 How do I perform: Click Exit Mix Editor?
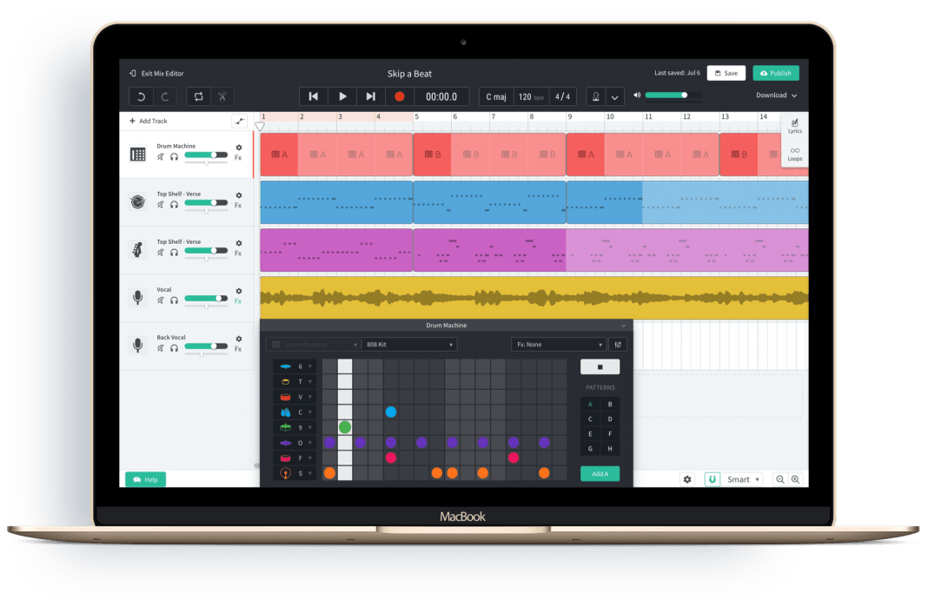coord(156,73)
